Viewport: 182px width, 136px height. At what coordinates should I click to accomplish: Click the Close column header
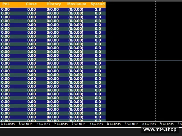31,4
